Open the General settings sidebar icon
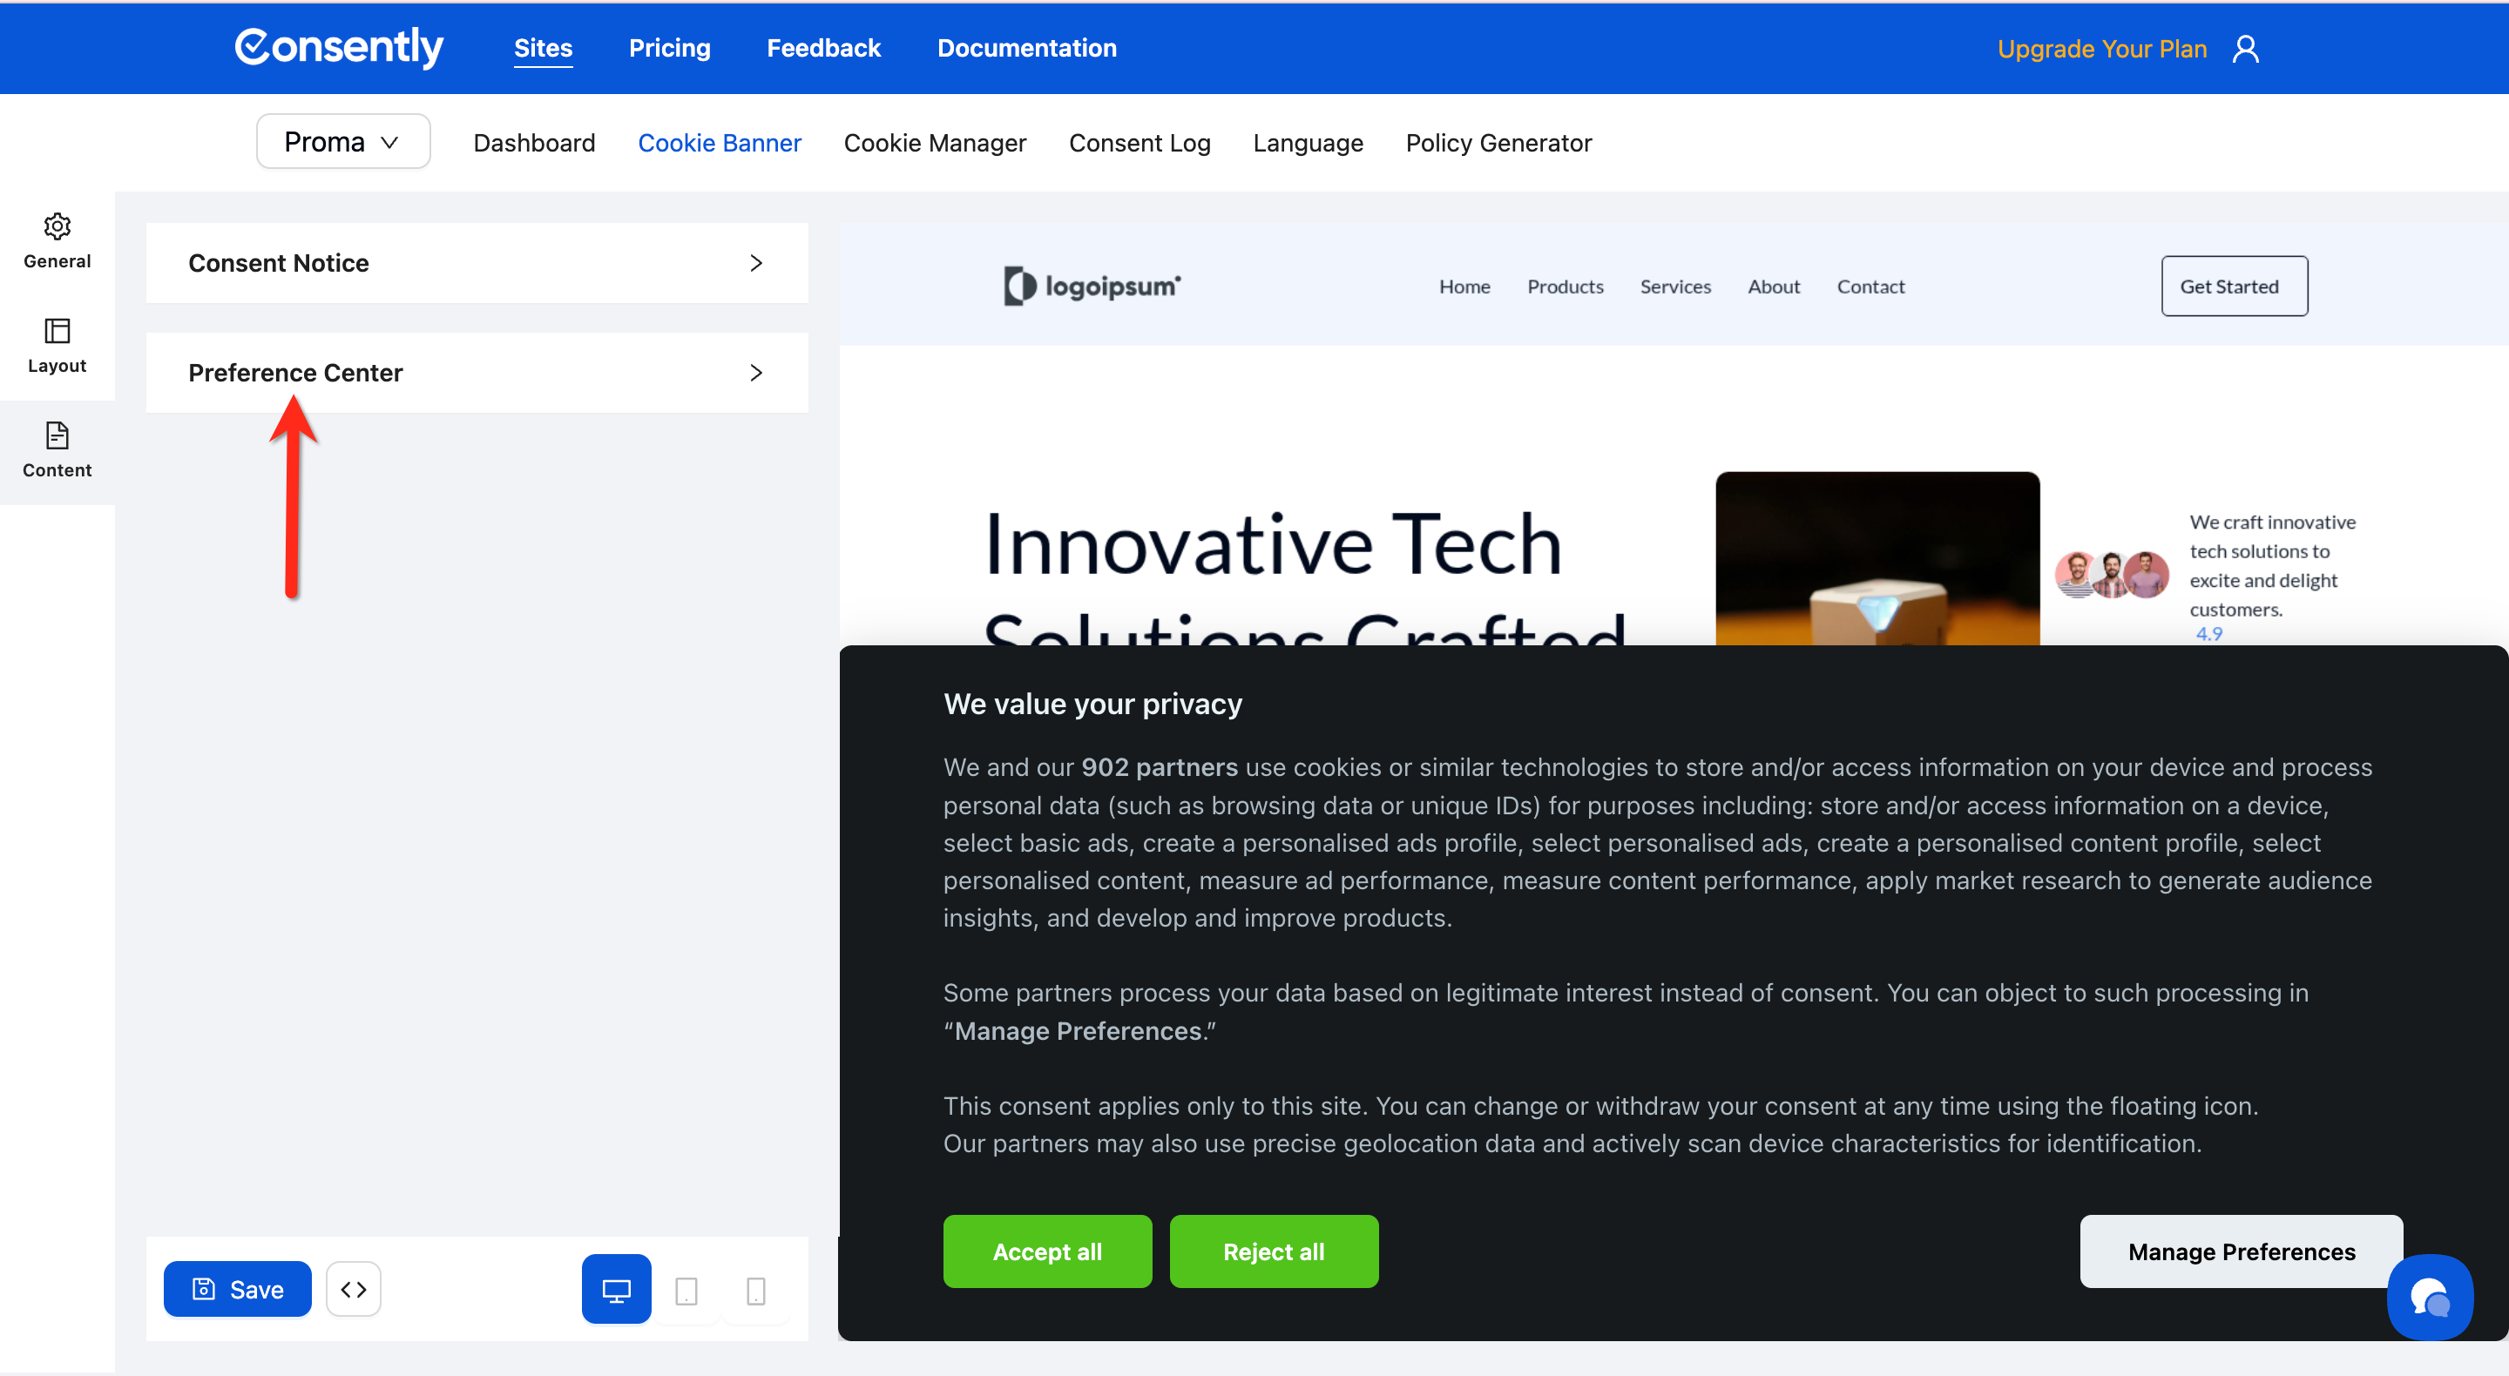2509x1376 pixels. 57,240
